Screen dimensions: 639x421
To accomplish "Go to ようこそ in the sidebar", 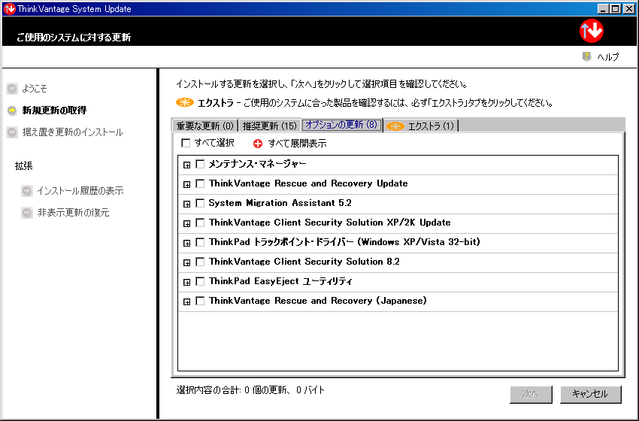I will point(35,89).
